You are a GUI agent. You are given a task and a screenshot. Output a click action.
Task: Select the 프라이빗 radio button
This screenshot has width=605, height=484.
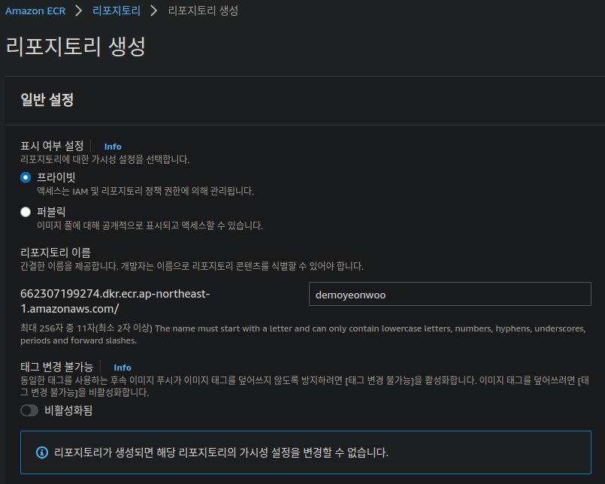point(26,177)
